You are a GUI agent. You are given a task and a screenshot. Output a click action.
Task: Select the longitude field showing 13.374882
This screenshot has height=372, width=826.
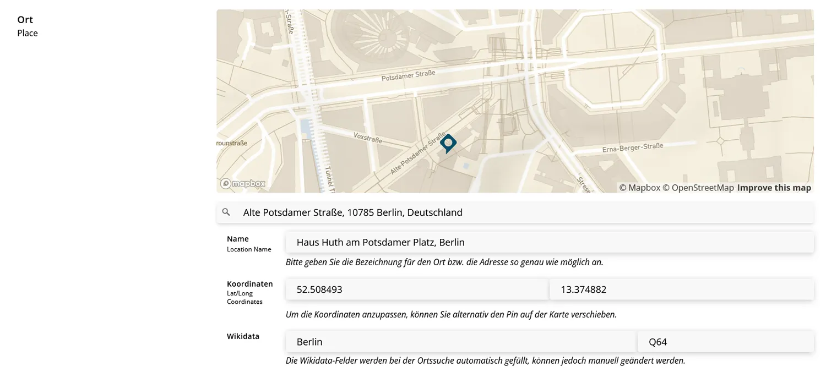coord(681,289)
